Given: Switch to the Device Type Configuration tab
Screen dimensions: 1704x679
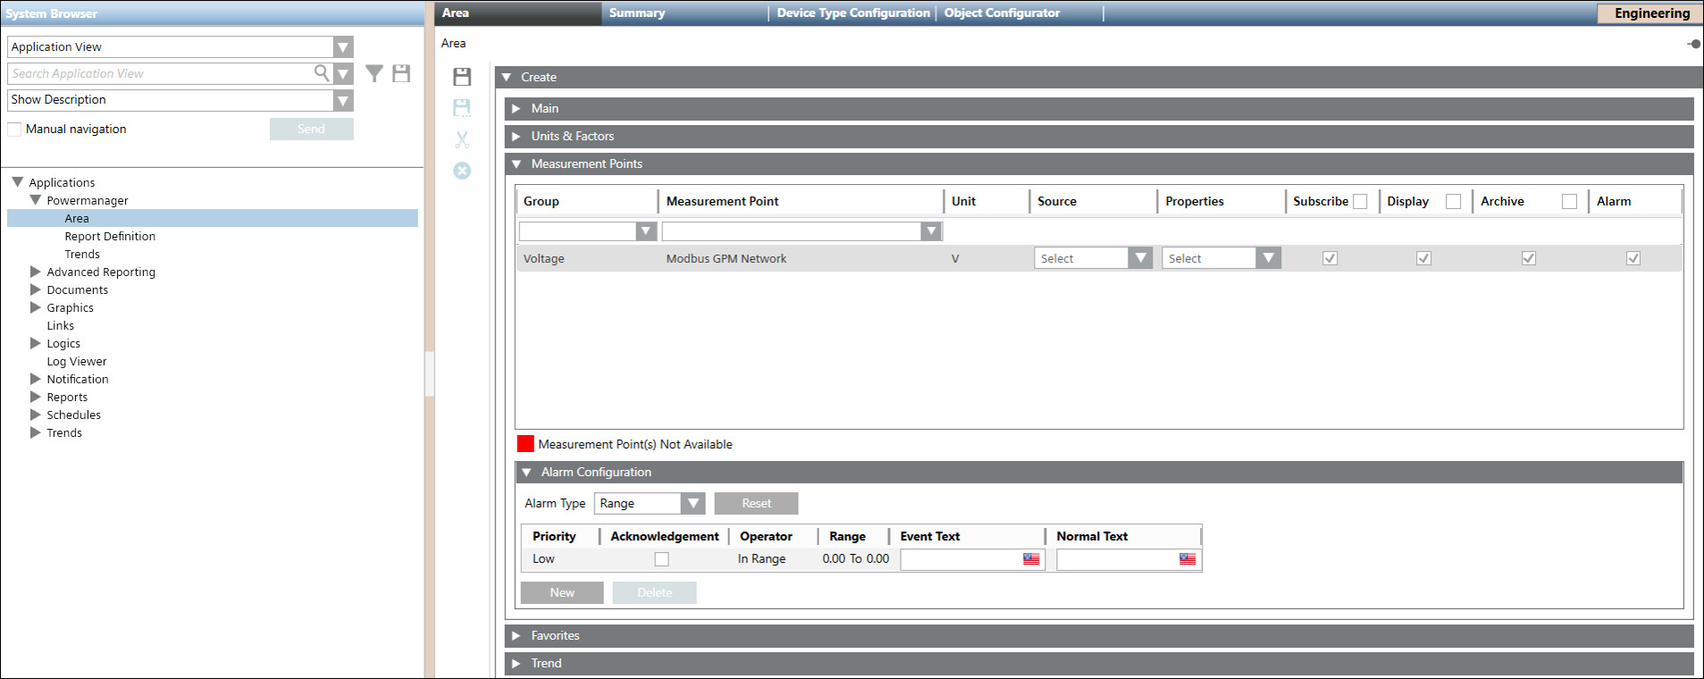Looking at the screenshot, I should [x=852, y=13].
